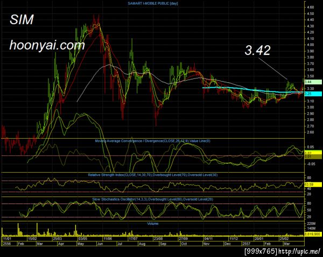
Task: Click the cyan 3.25 price marker
Action: pos(313,94)
